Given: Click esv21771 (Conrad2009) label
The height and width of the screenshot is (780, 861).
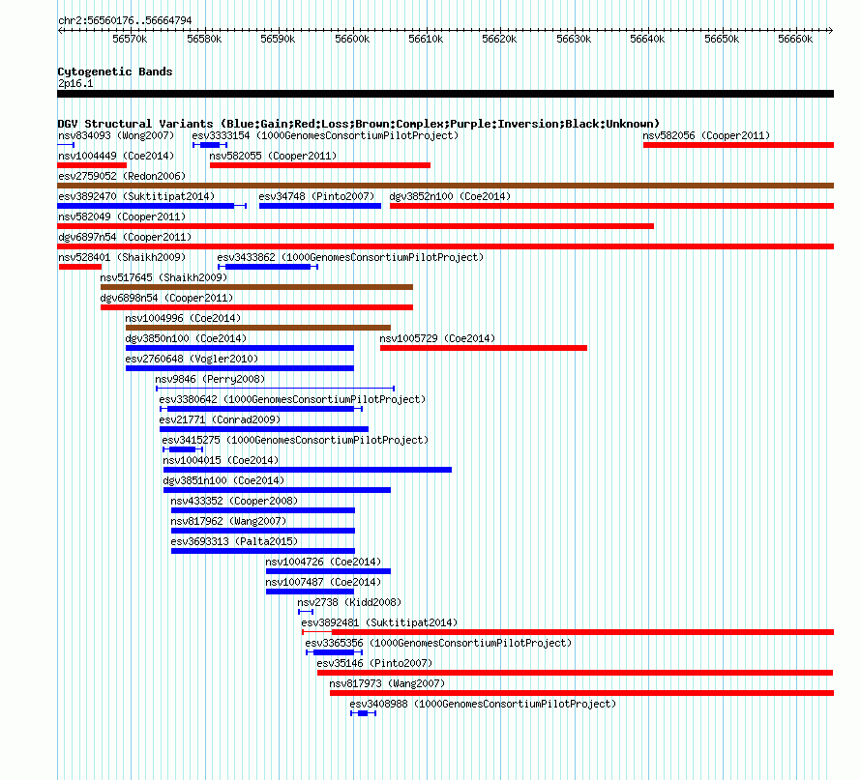Looking at the screenshot, I should point(220,419).
